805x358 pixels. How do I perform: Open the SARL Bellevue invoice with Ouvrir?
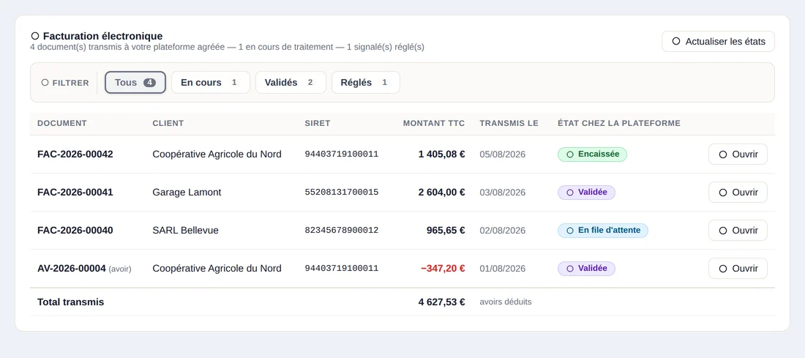click(x=738, y=230)
